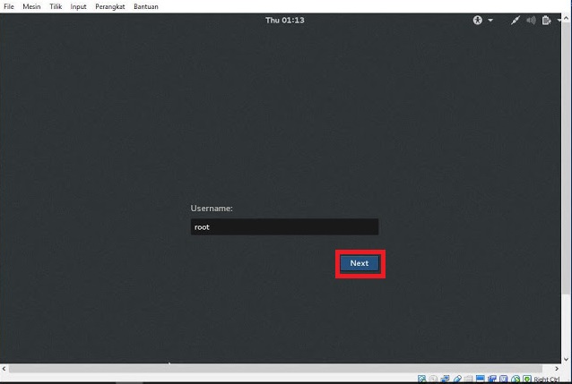Focus the Username input field

click(x=284, y=227)
